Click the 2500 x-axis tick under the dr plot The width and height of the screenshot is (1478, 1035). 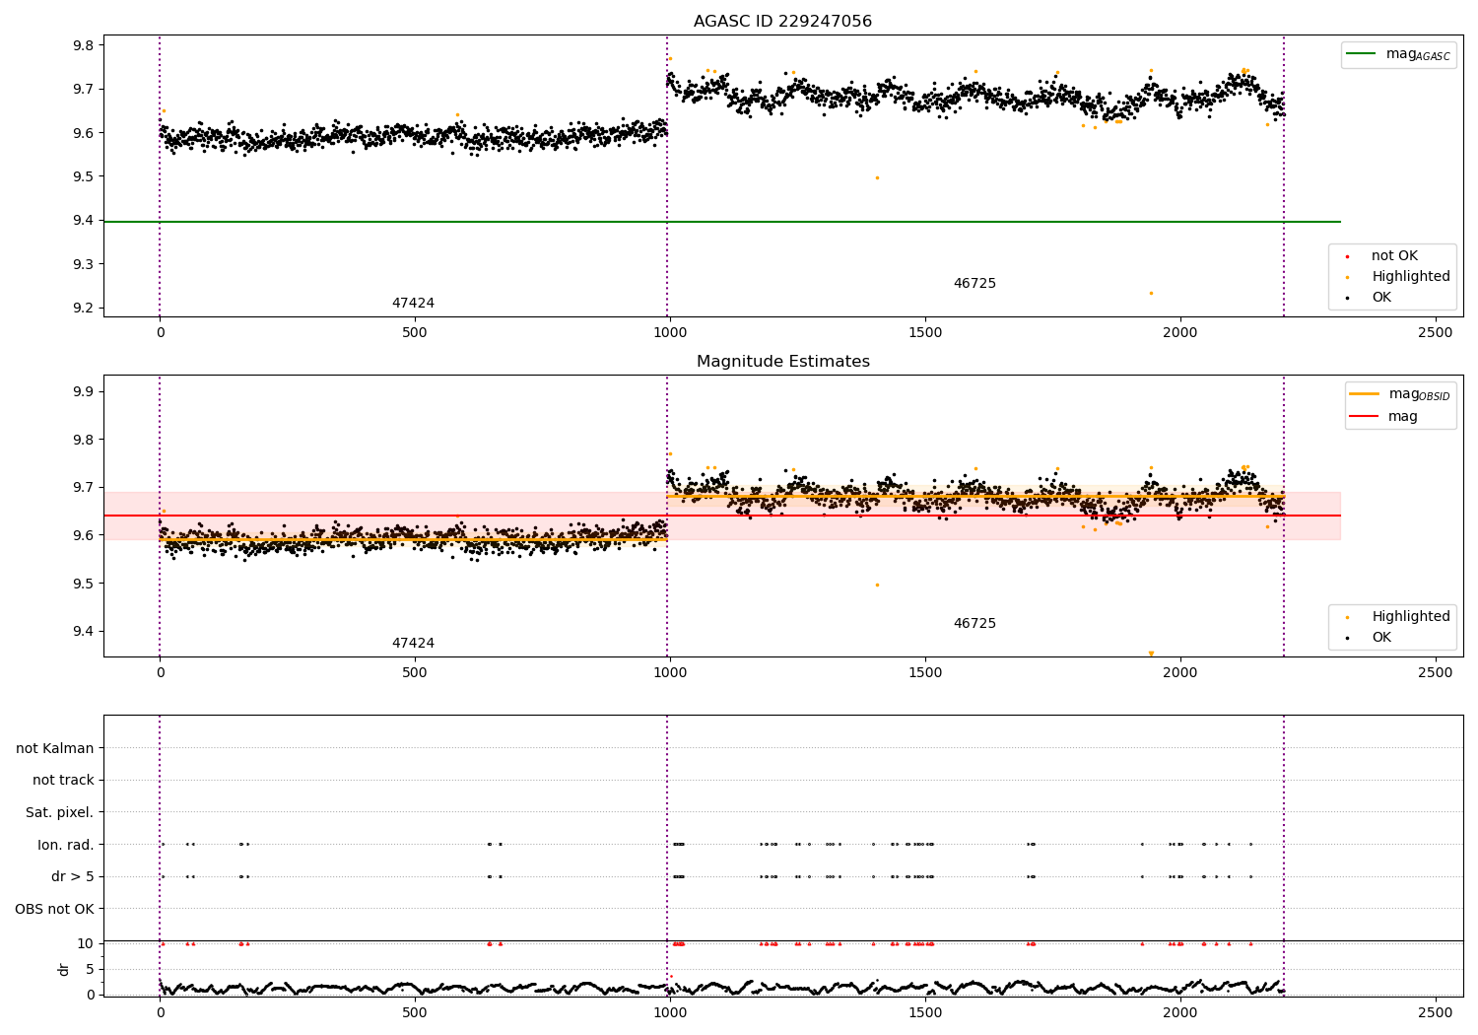tap(1435, 1012)
